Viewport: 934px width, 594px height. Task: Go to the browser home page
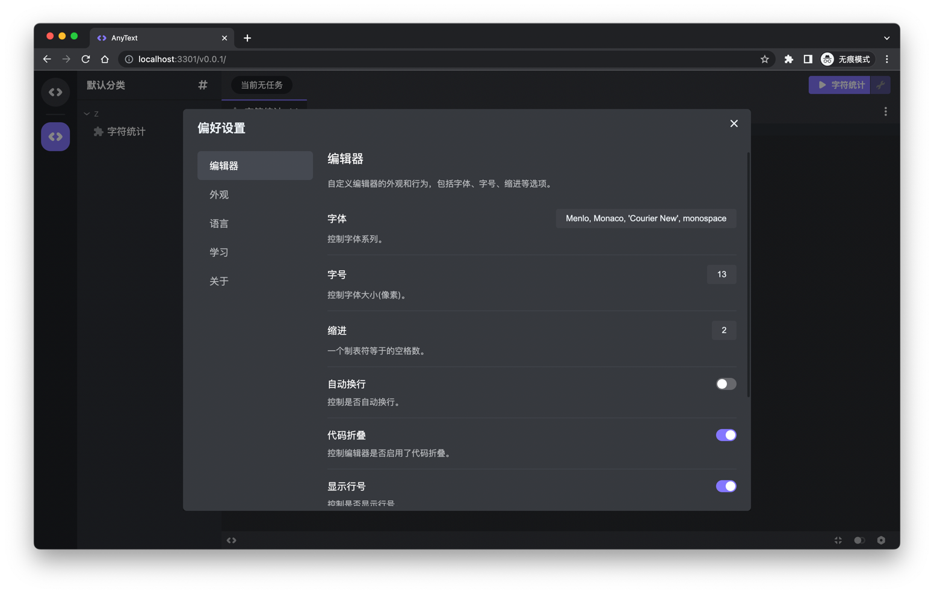[105, 59]
